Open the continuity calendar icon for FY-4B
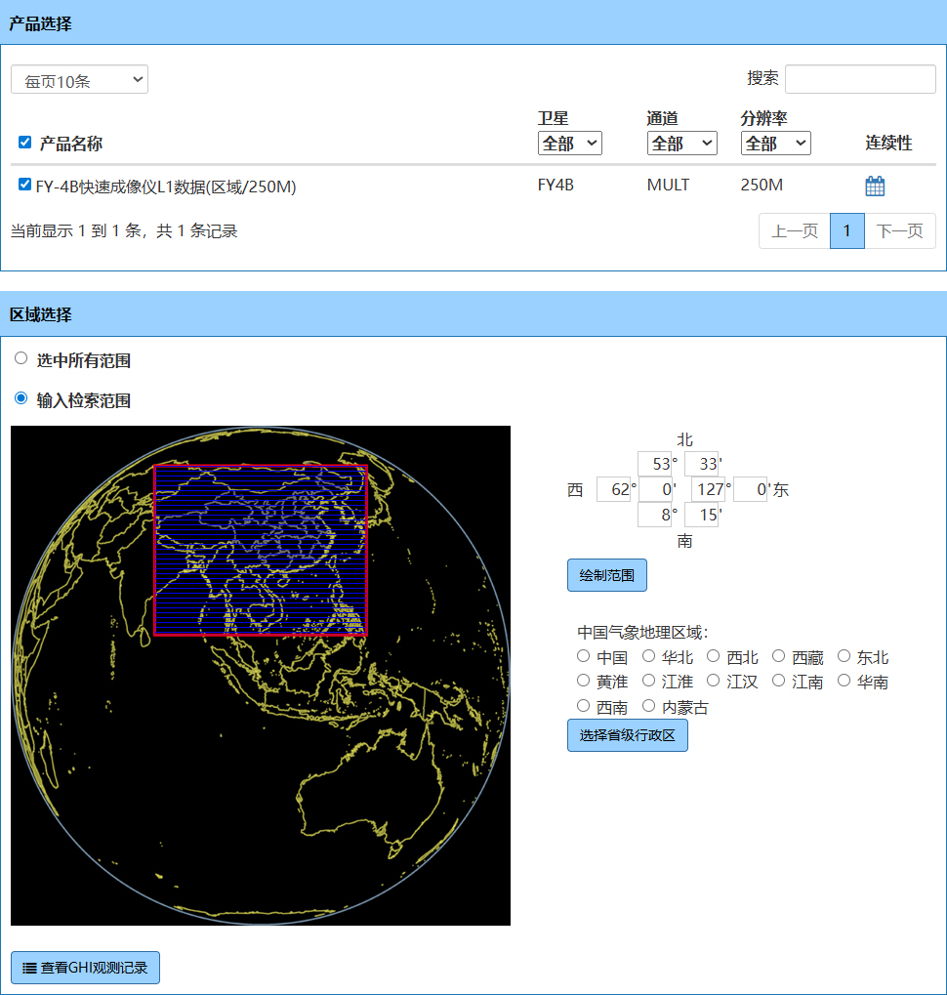The image size is (947, 995). click(874, 186)
